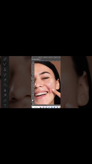Image resolution: width=92 pixels, height=164 pixels.
Task: Open the Windows Start button
Action: coord(32,107)
